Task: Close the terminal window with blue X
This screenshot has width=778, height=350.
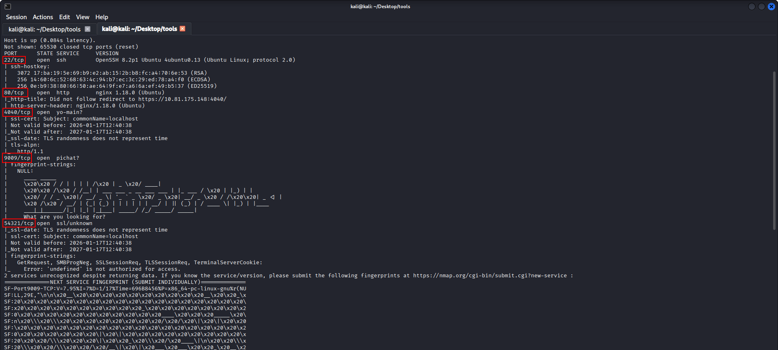Action: click(771, 7)
